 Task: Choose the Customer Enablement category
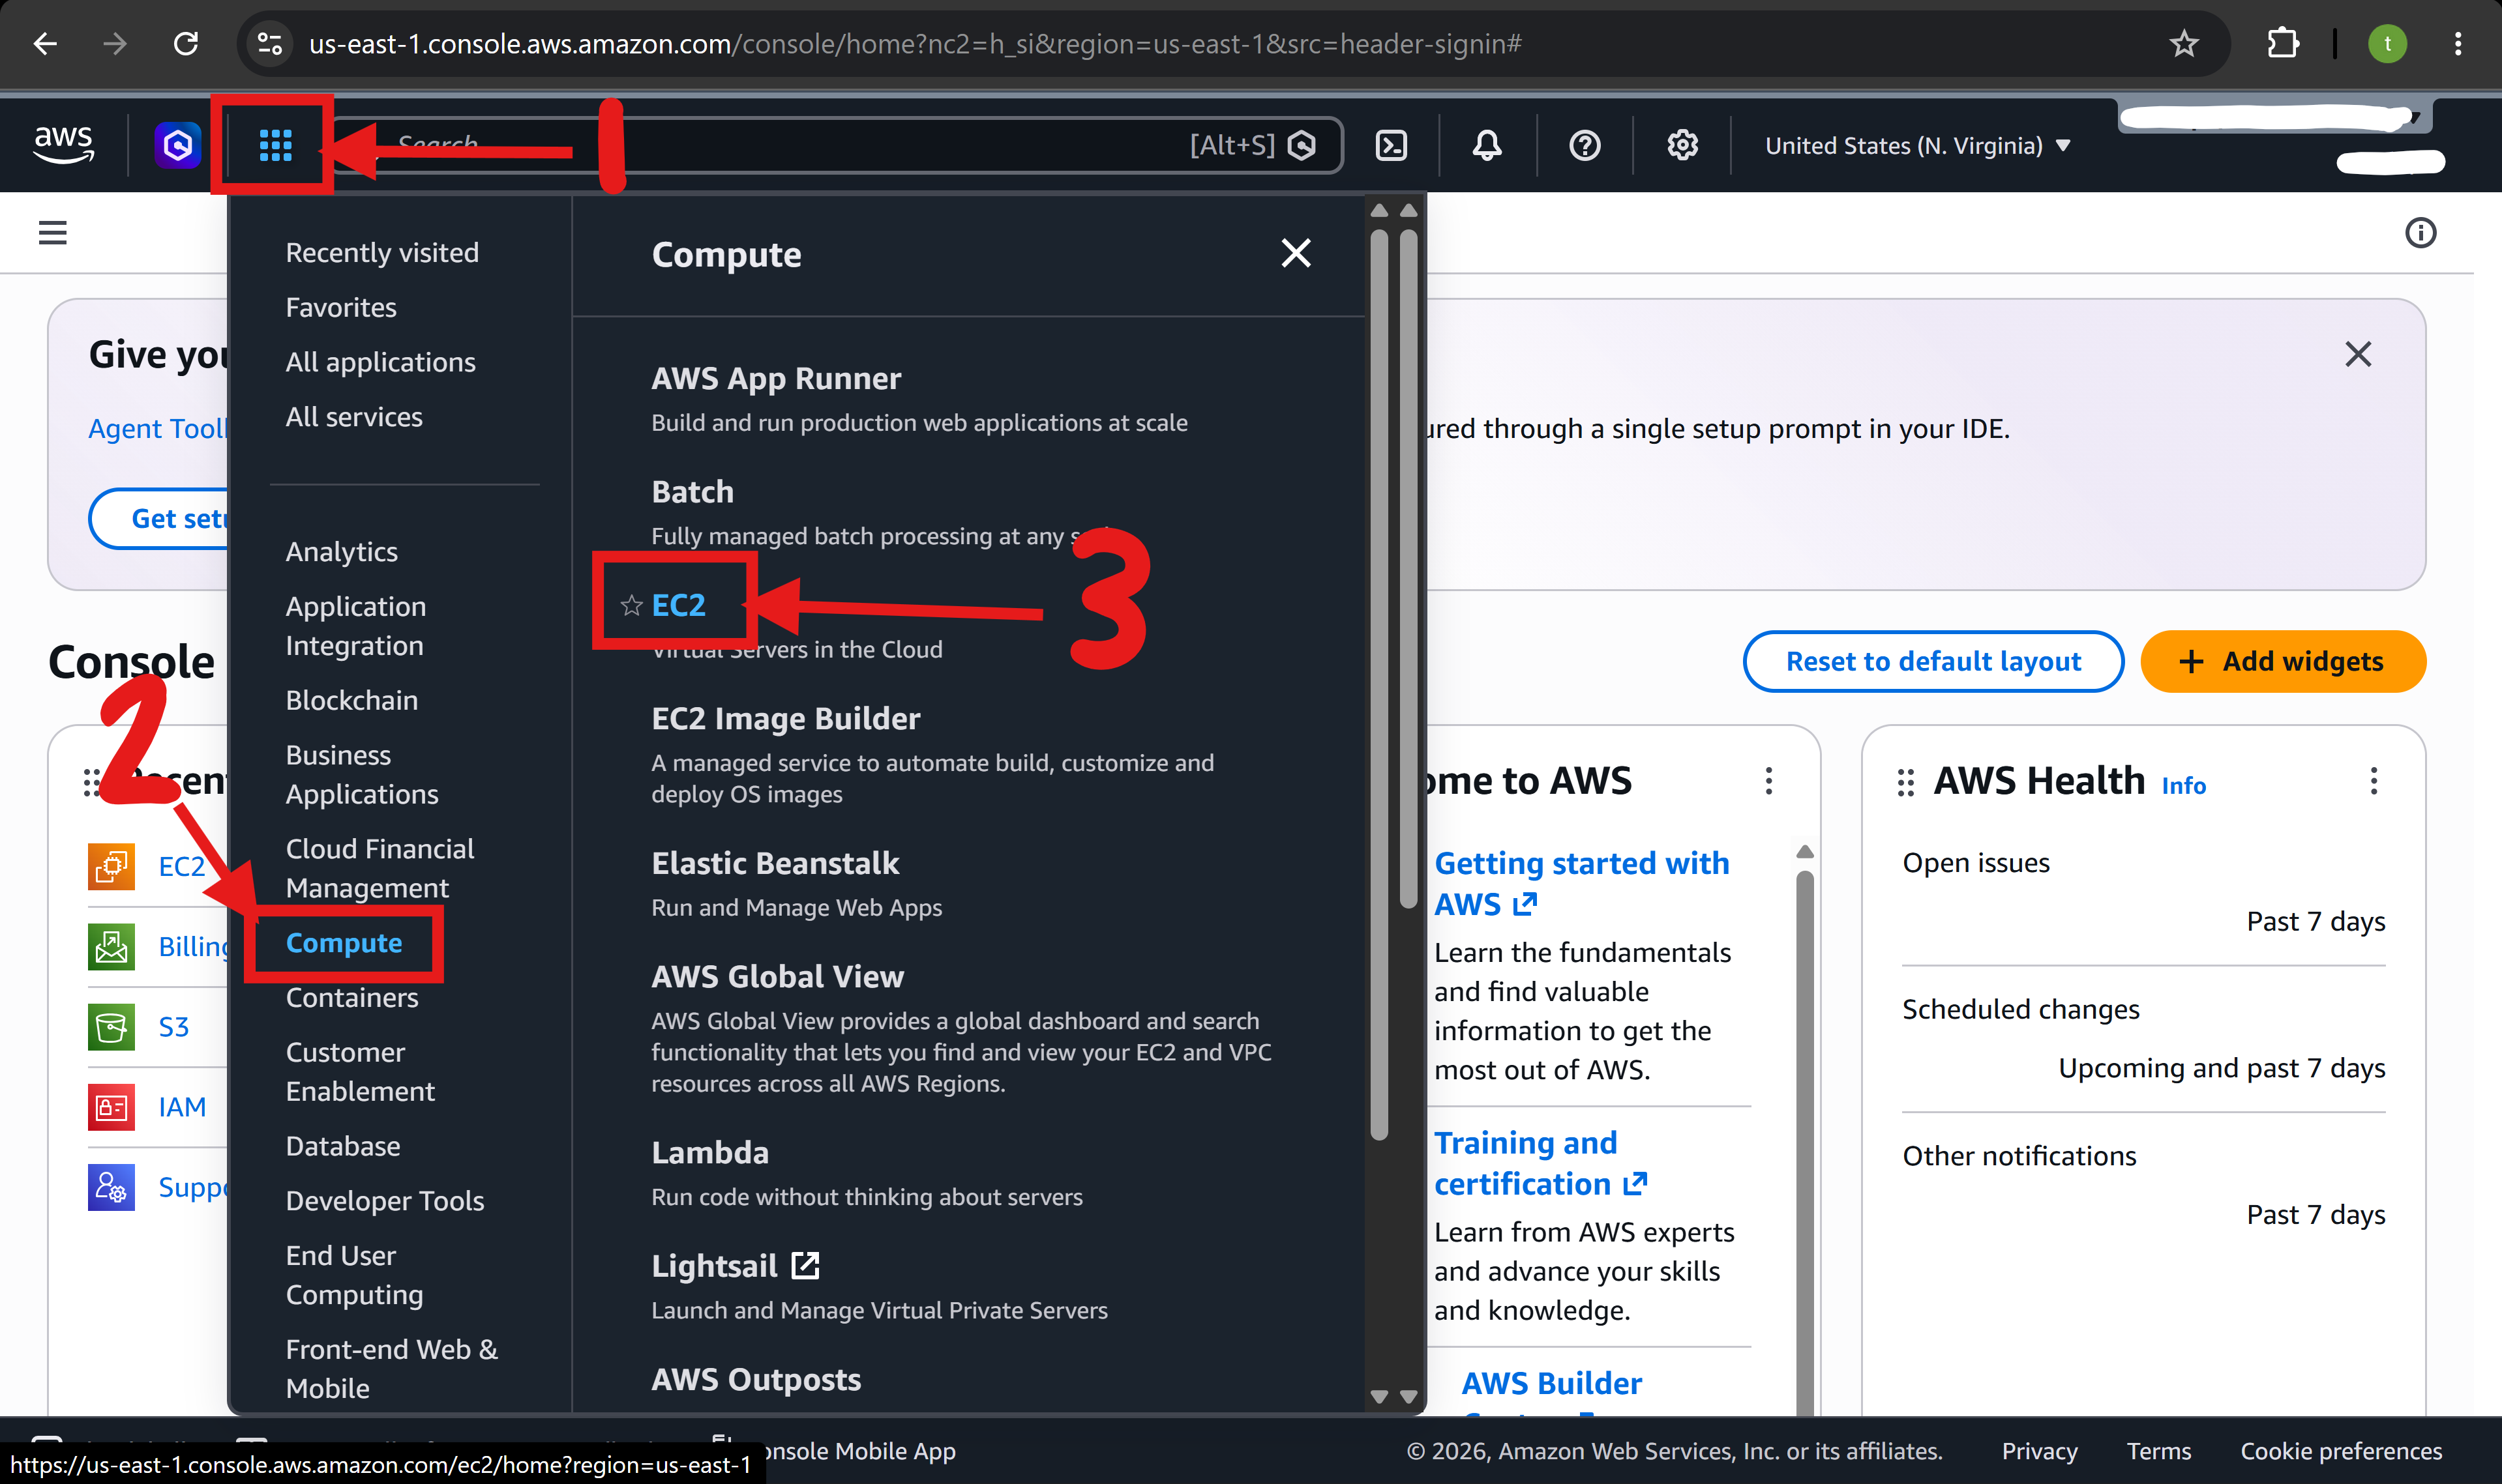[x=360, y=1072]
